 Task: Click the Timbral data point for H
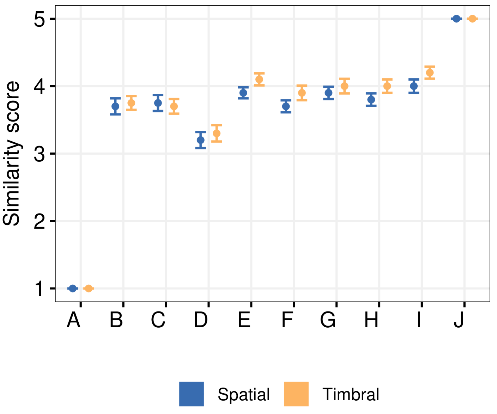click(x=387, y=86)
